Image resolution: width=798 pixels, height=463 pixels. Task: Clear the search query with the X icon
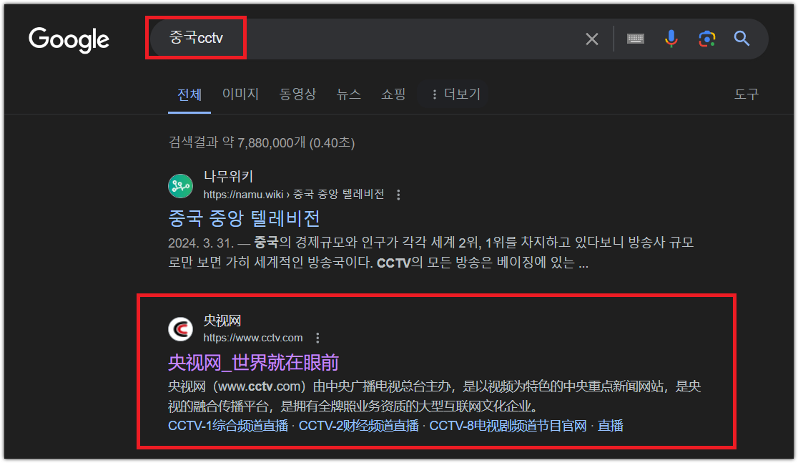(x=591, y=39)
